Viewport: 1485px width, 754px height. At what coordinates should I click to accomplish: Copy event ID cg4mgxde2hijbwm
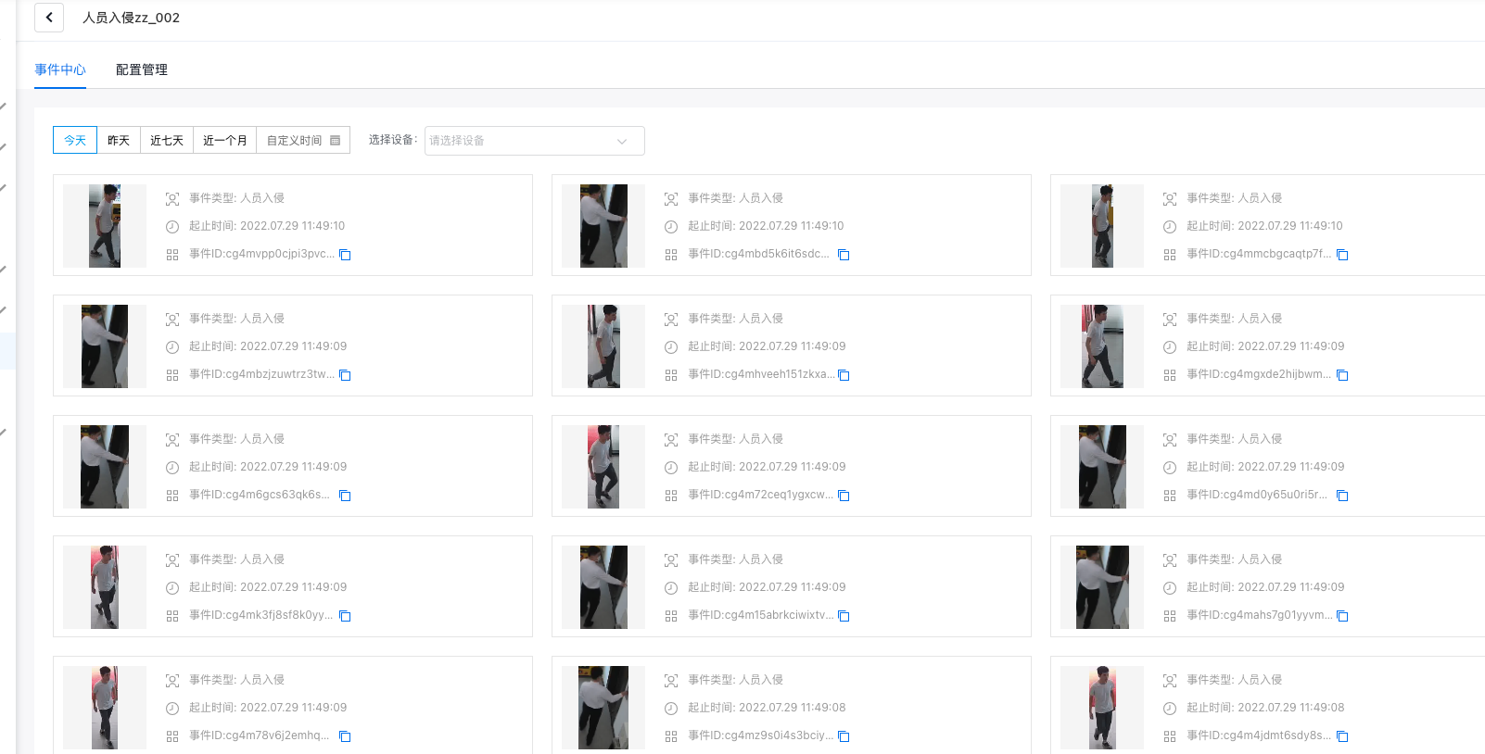[x=1342, y=375]
